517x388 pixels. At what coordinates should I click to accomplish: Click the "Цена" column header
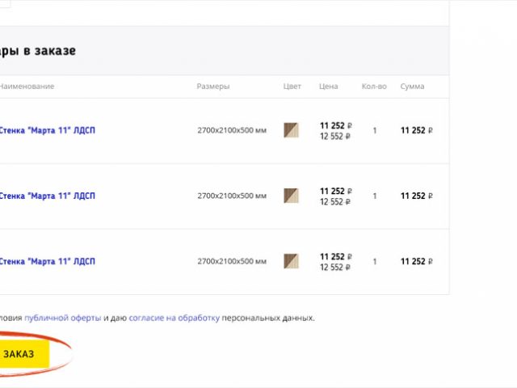click(328, 86)
